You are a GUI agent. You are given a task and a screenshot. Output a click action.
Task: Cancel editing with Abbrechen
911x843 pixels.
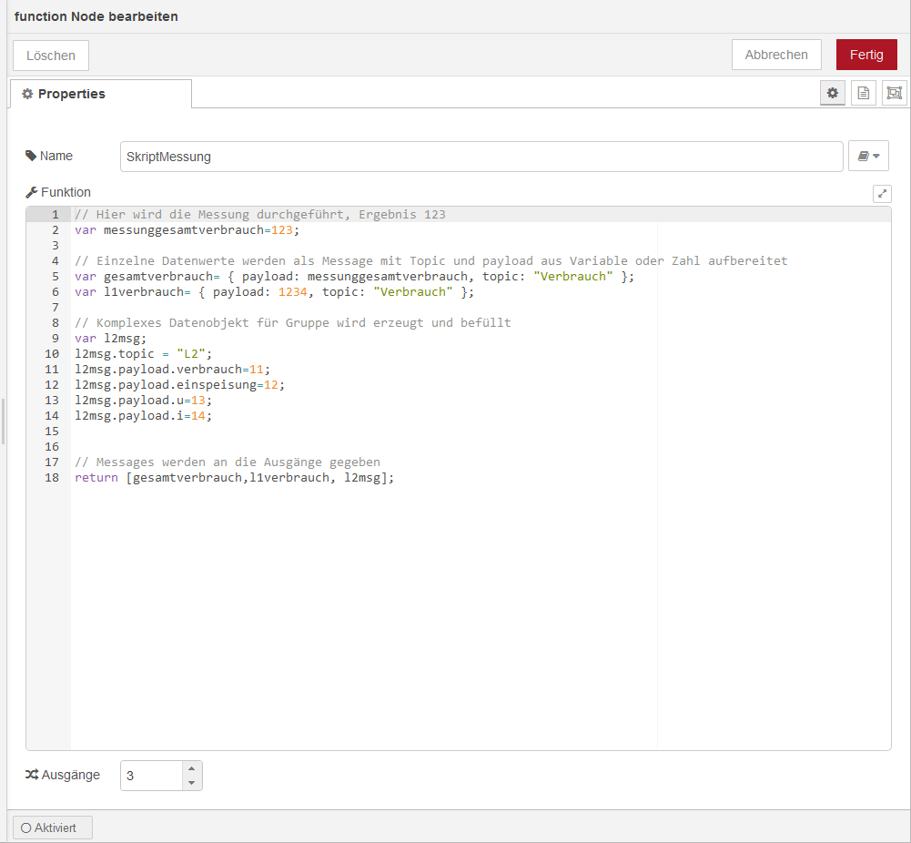tap(776, 55)
